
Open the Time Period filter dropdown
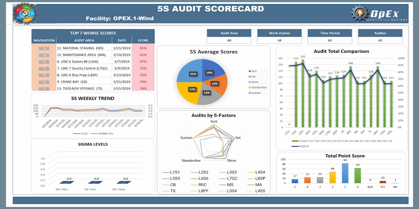tap(330, 41)
